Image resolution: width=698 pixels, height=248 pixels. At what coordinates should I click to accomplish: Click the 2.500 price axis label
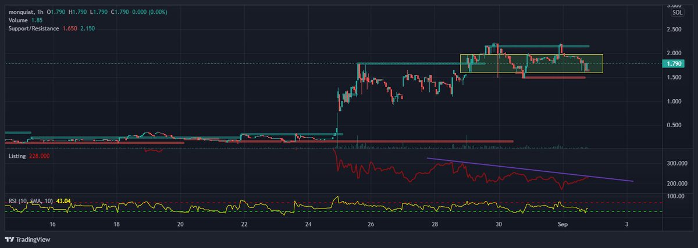[x=674, y=29]
